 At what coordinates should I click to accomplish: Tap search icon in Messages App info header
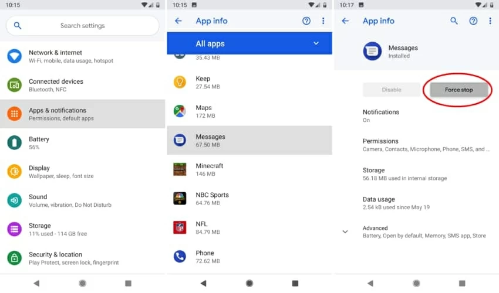(x=454, y=21)
